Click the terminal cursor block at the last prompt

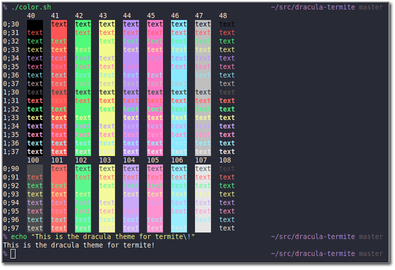click(x=13, y=254)
